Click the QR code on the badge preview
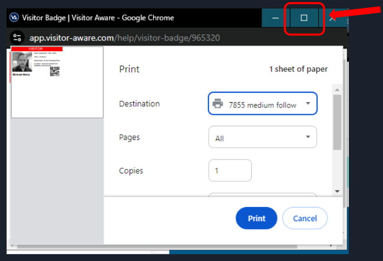 [x=55, y=71]
